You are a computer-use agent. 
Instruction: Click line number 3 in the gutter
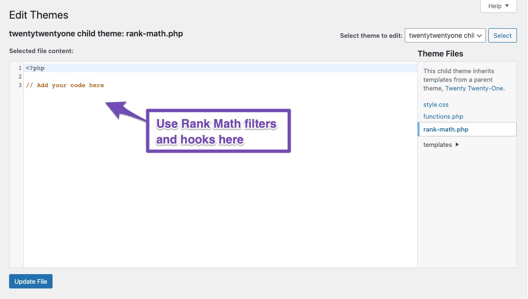[20, 85]
